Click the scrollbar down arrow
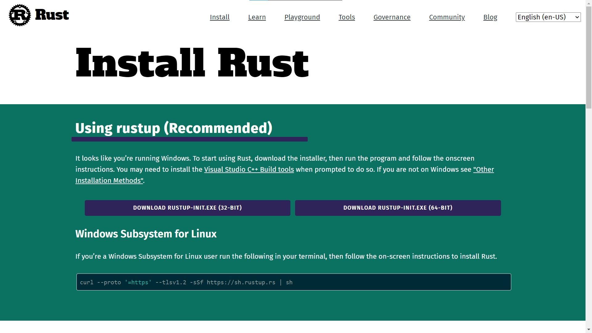 click(589, 330)
